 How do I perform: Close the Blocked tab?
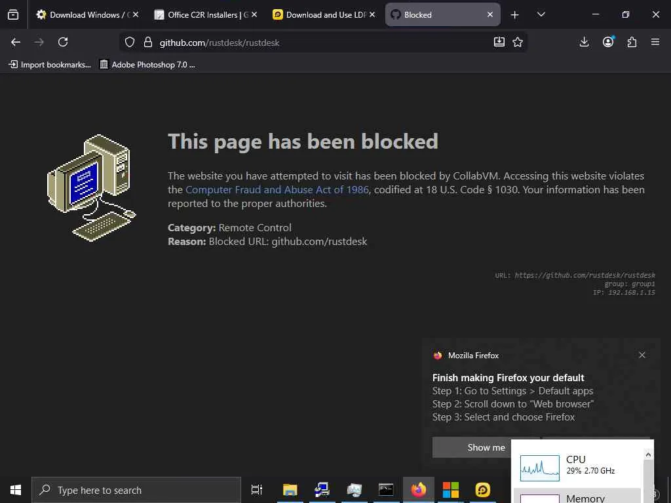pos(490,14)
